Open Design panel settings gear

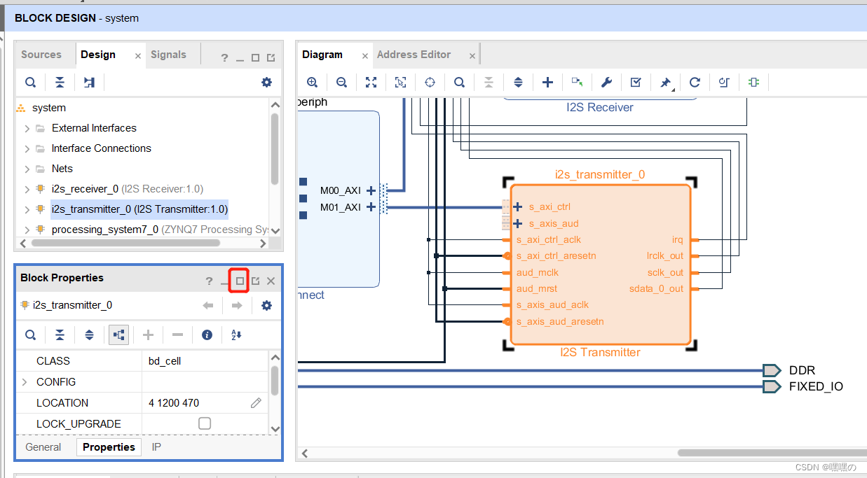266,82
